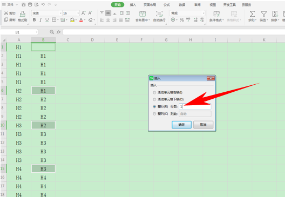
Task: Align text to bottom of cell
Action: [x=114, y=13]
